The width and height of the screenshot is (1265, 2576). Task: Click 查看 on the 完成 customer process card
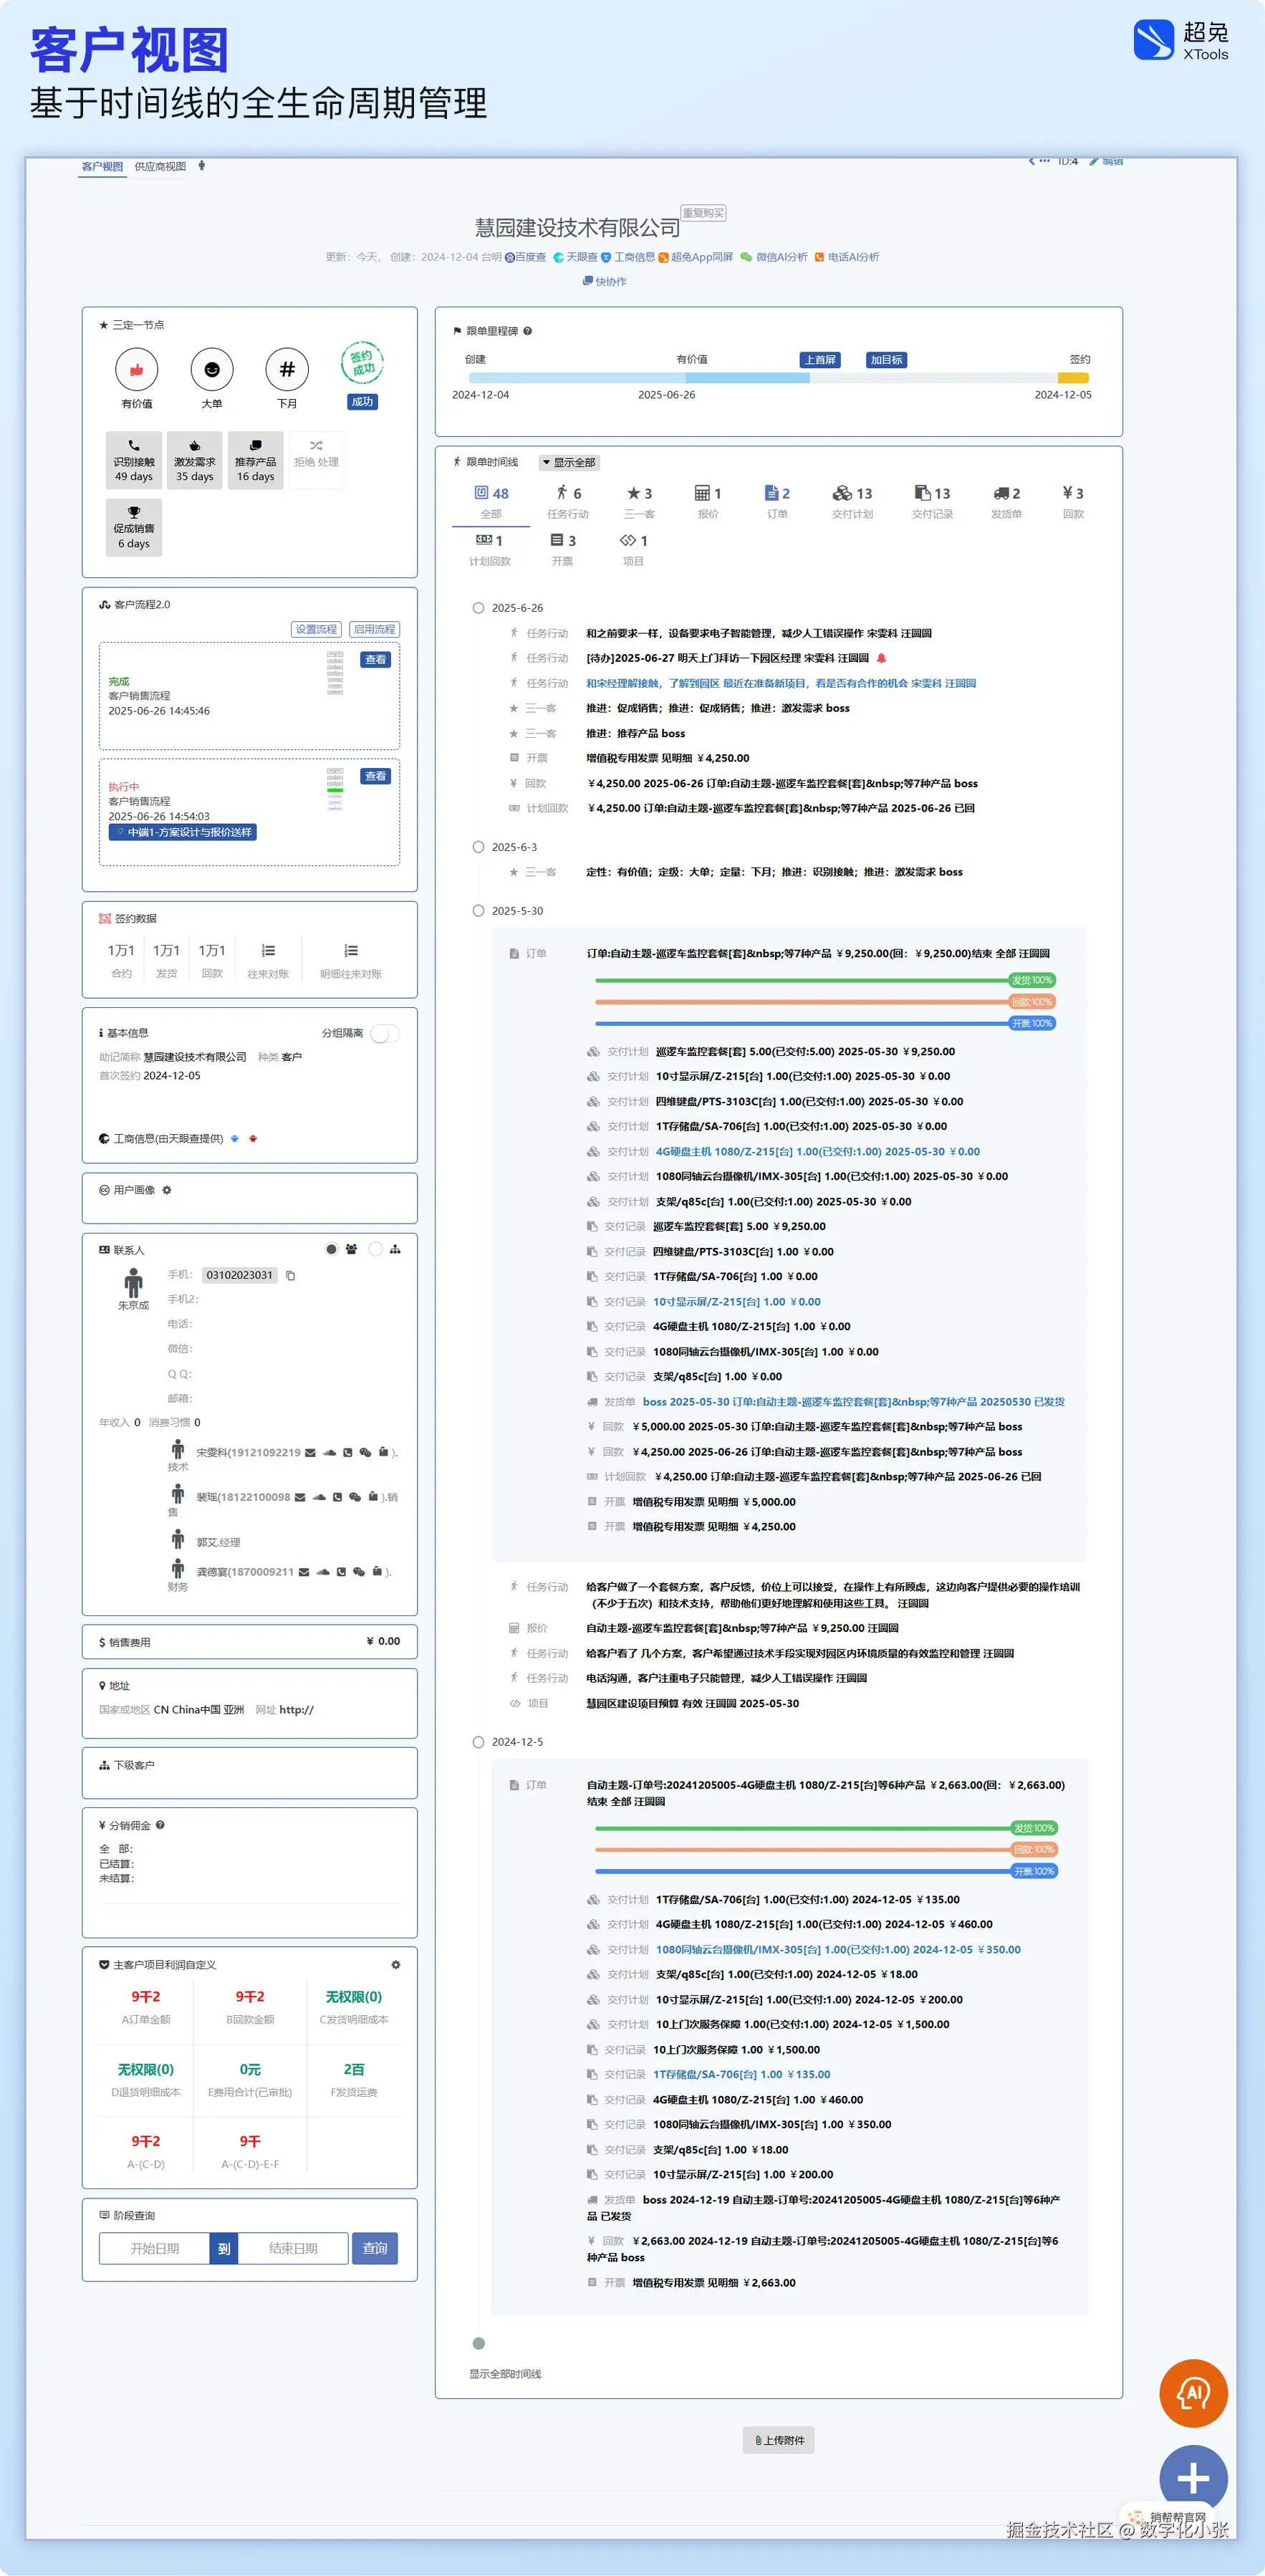click(376, 660)
